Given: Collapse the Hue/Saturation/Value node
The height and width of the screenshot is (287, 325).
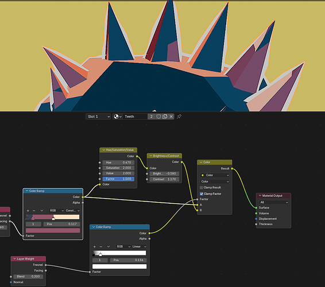Looking at the screenshot, I should tap(103, 150).
